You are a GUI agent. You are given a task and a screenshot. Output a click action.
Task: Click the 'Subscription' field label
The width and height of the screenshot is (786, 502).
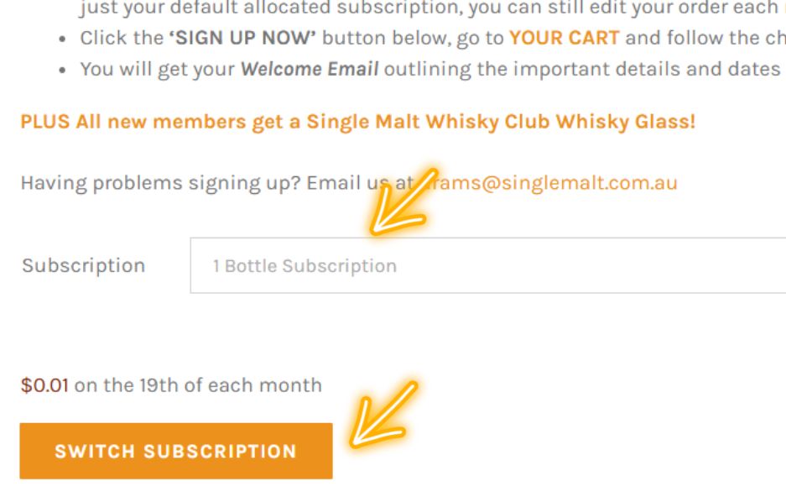click(x=83, y=265)
